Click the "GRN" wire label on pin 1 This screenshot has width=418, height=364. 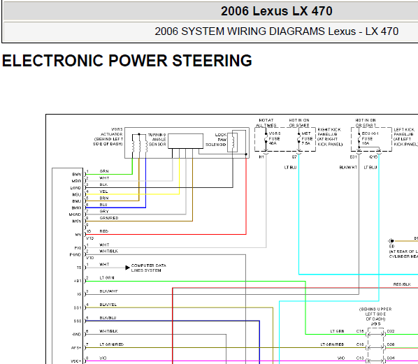pyautogui.click(x=104, y=171)
